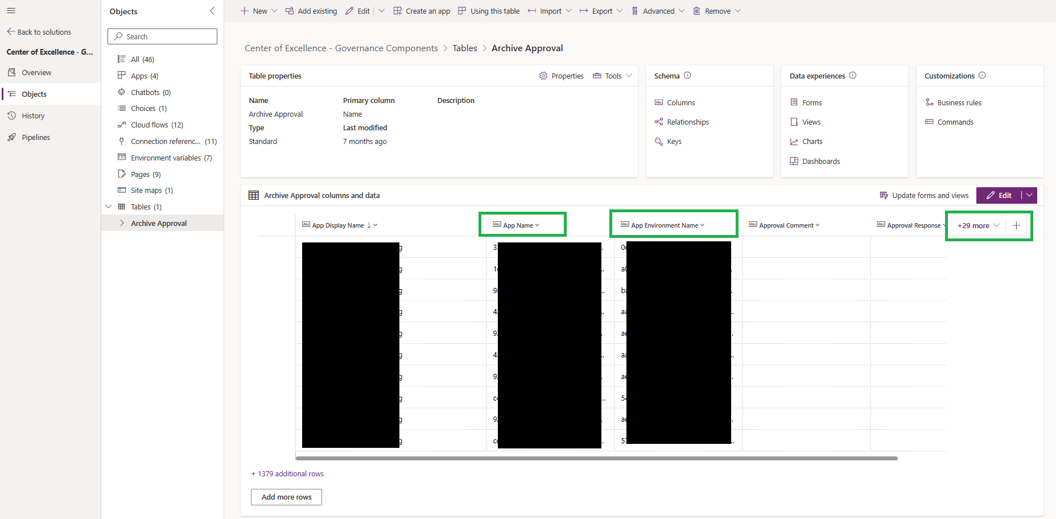Open the App Name column dropdown
1056x519 pixels.
pyautogui.click(x=537, y=225)
